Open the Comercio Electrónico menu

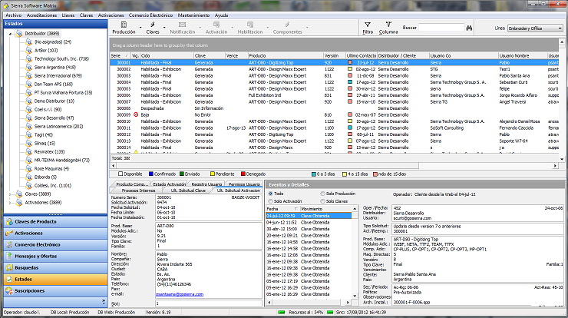pos(150,15)
